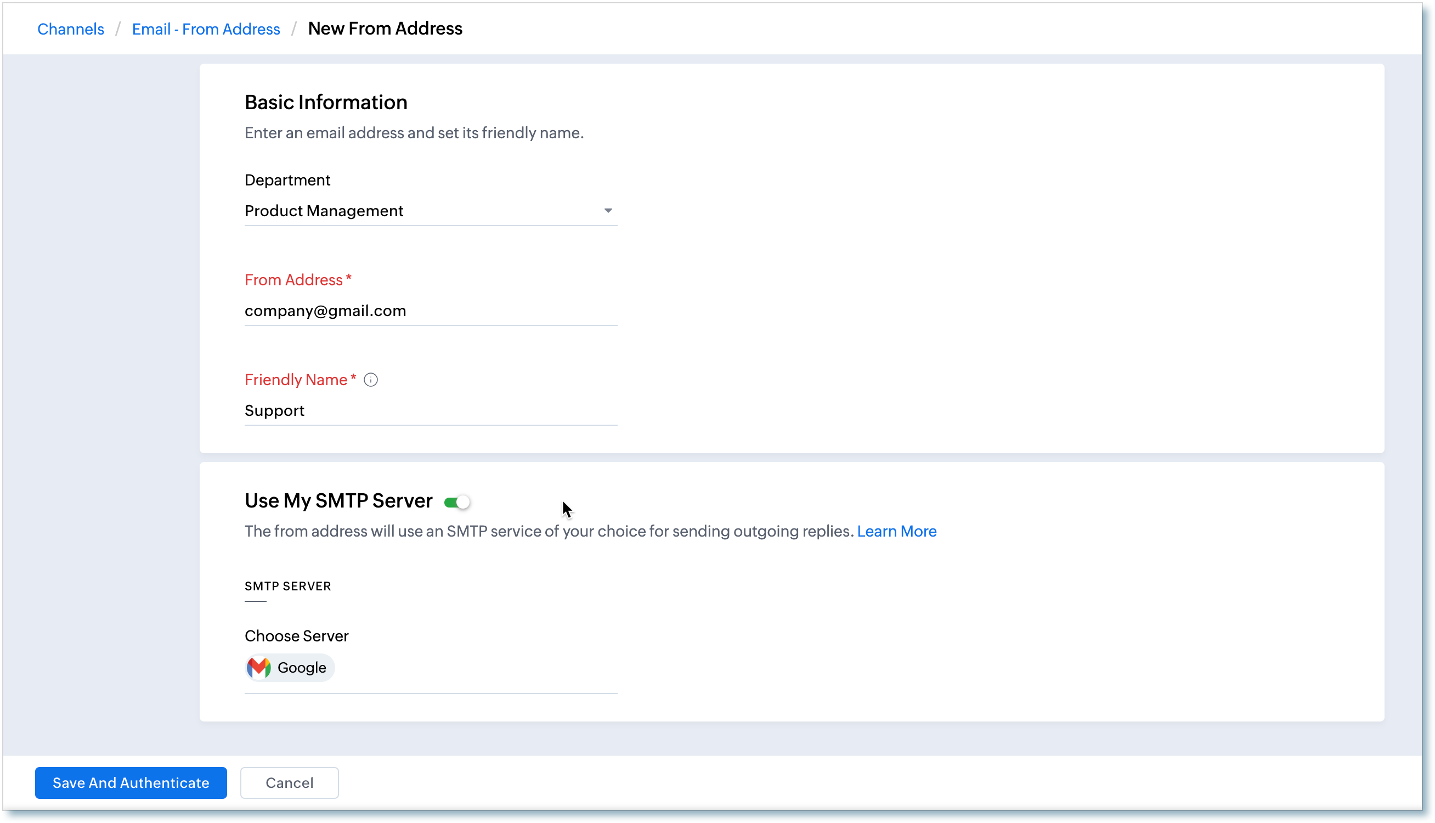Select the Product Management department value
The width and height of the screenshot is (1435, 823).
[x=324, y=211]
